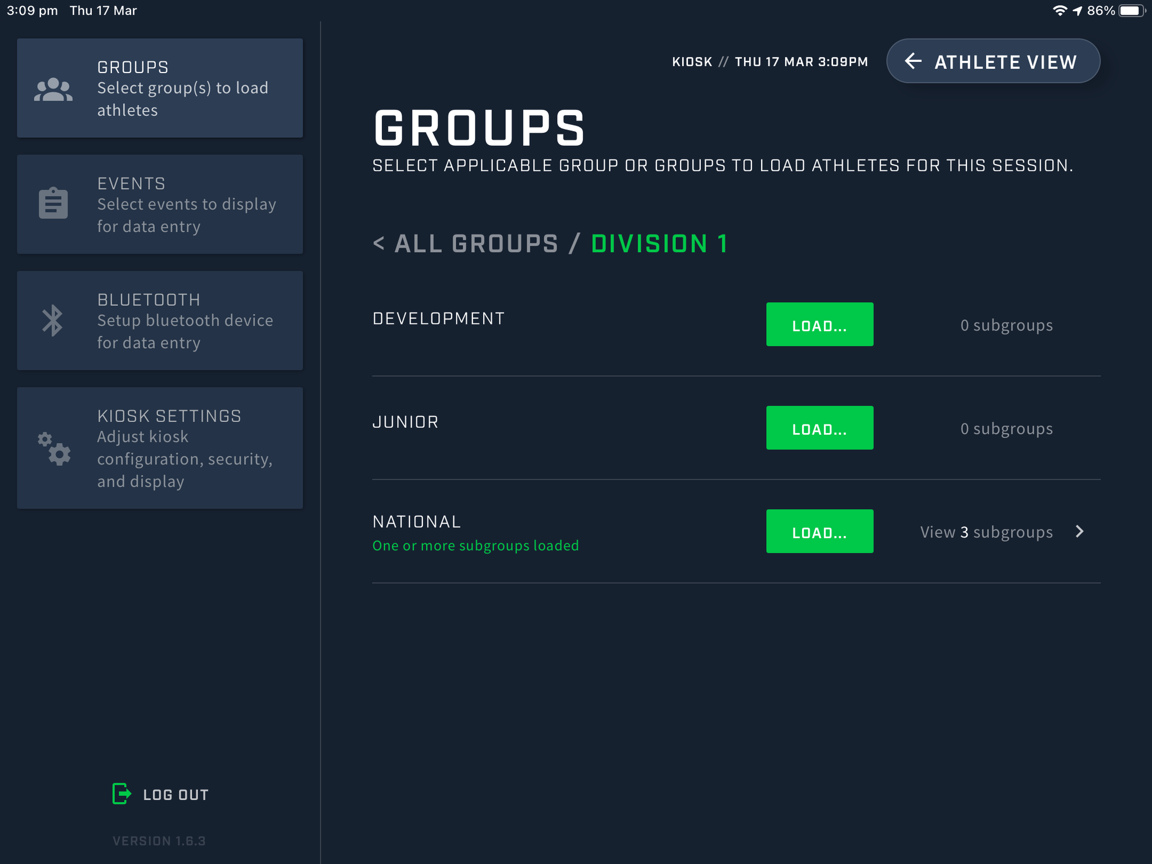Click the Log Out icon
This screenshot has width=1152, height=864.
(x=121, y=795)
